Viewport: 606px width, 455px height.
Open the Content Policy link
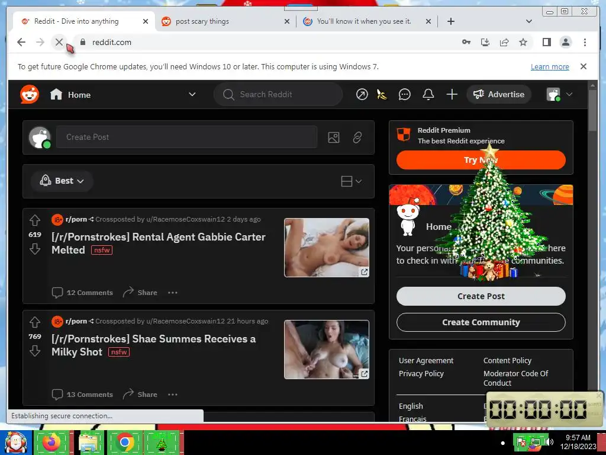(x=507, y=361)
